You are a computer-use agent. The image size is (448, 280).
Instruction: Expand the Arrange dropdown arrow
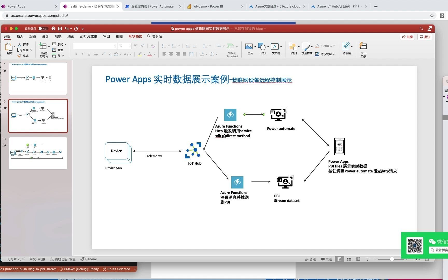point(299,46)
